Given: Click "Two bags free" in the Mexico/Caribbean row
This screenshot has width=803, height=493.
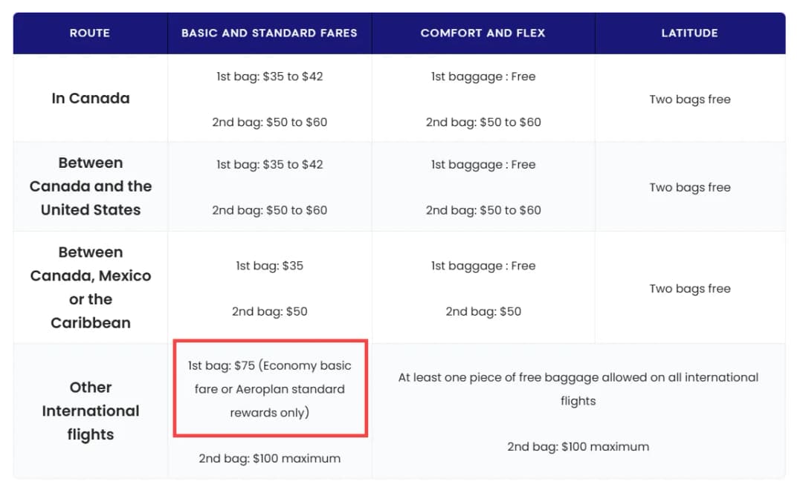Looking at the screenshot, I should (x=689, y=289).
